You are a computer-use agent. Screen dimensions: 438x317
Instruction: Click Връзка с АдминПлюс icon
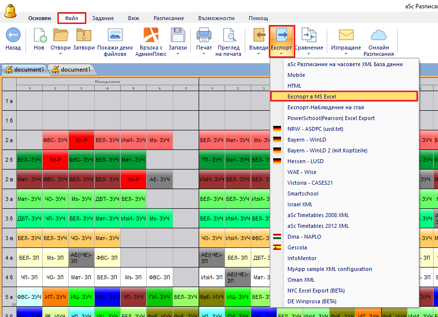click(151, 36)
